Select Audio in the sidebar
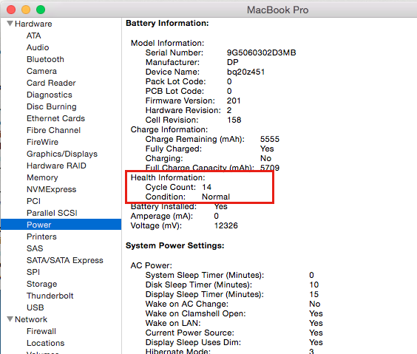Viewport: 417px width, 354px height. [x=38, y=47]
